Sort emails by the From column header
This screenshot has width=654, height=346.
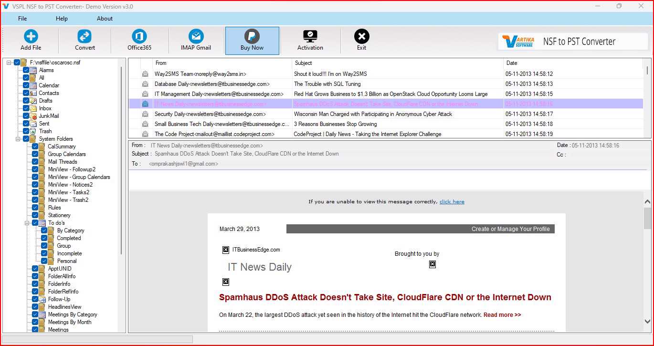pyautogui.click(x=222, y=63)
